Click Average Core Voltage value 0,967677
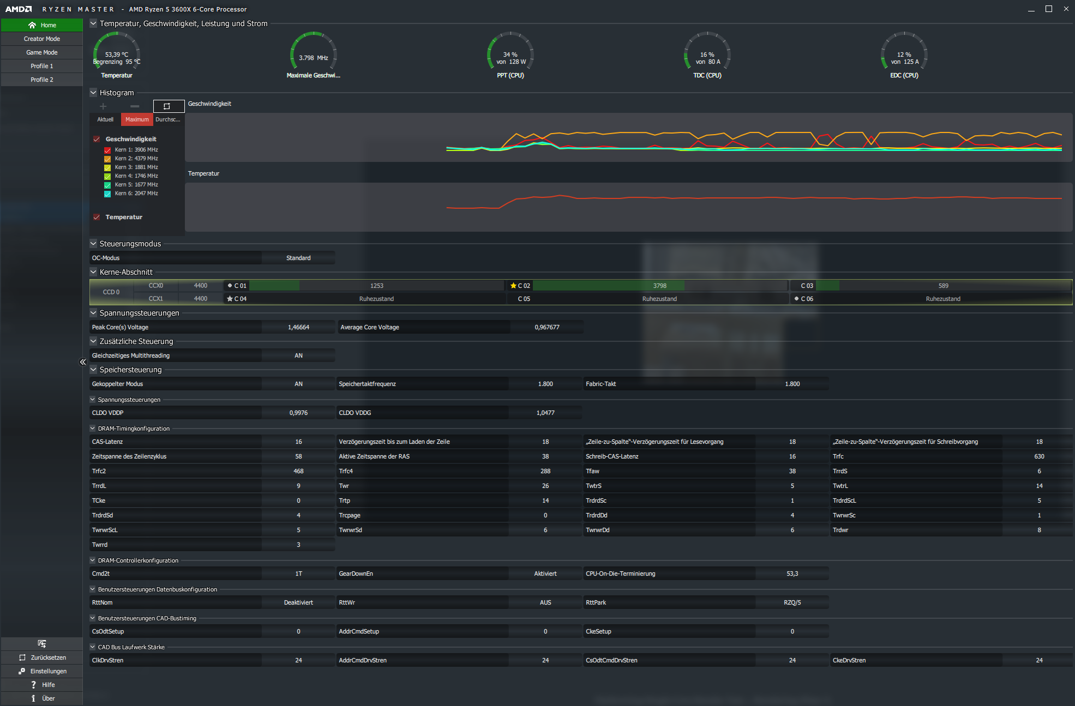Image resolution: width=1075 pixels, height=706 pixels. [546, 327]
